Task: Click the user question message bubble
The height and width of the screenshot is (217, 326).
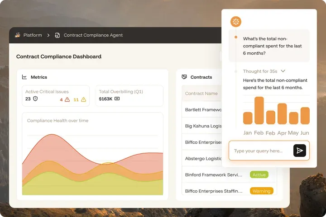Action: (x=269, y=46)
